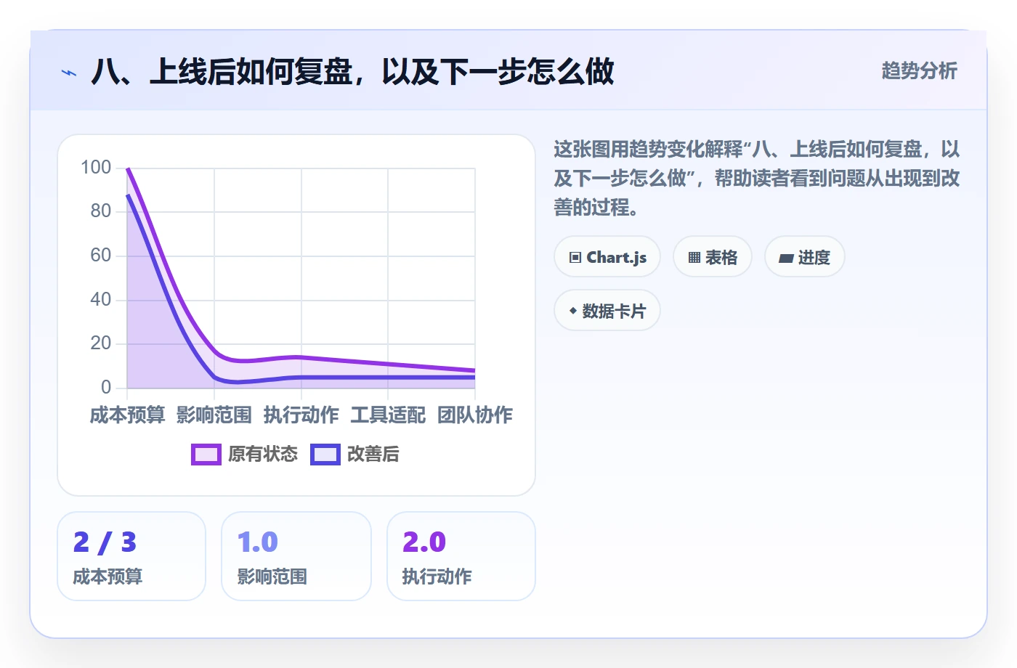The width and height of the screenshot is (1017, 668).
Task: Click the 趋势分析 label in the header
Action: click(x=920, y=71)
